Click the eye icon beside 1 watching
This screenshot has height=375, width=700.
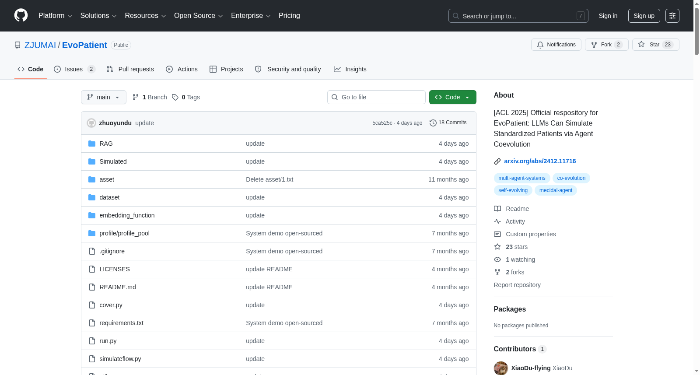tap(497, 259)
